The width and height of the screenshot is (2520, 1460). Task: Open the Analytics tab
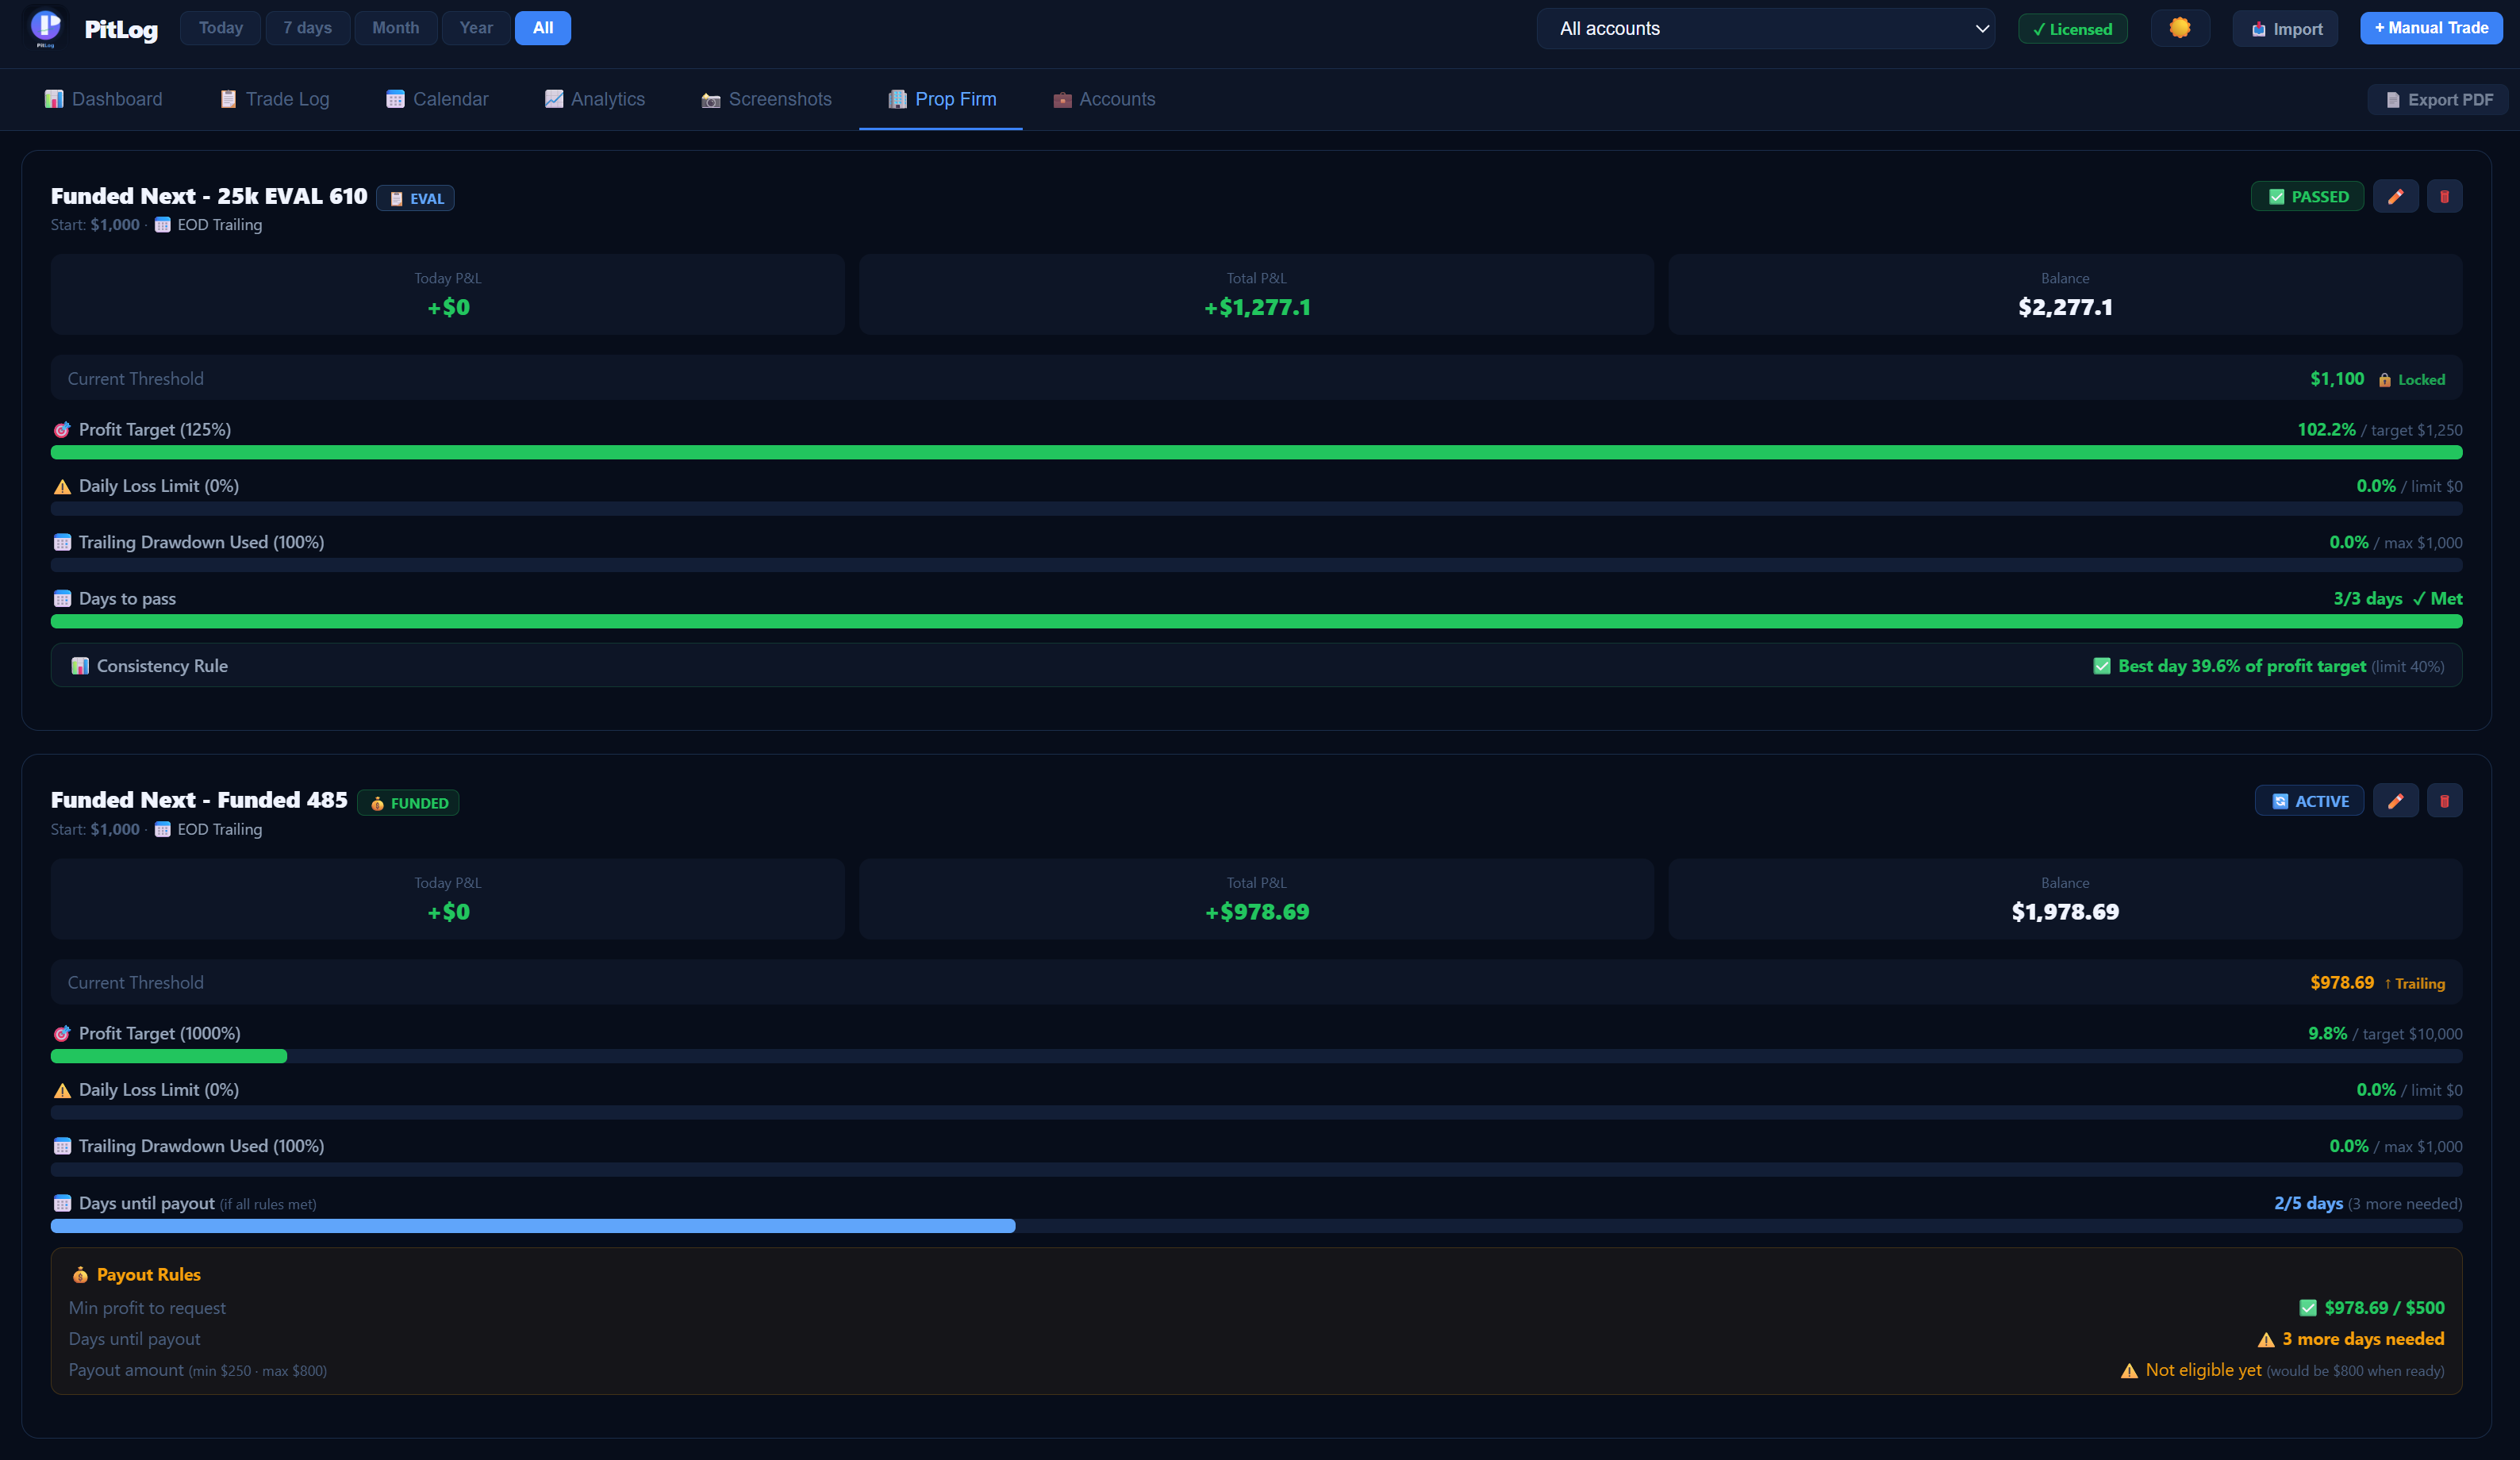(595, 99)
